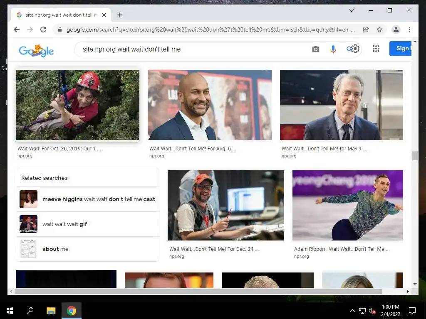Screen dimensions: 426x319
Task: Open the tab search dropdown chevron
Action: (351, 10)
